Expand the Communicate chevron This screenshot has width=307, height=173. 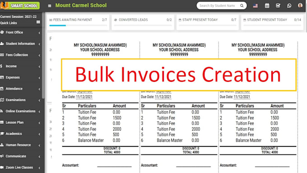(x=39, y=157)
